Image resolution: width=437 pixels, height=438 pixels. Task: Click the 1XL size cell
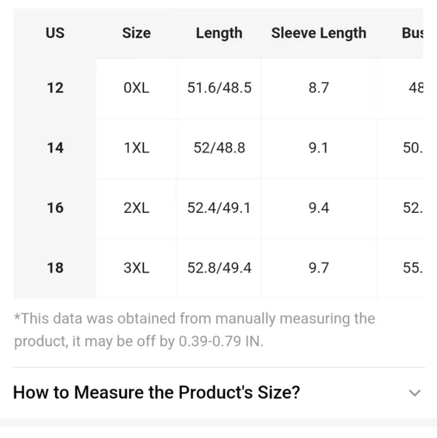[137, 148]
